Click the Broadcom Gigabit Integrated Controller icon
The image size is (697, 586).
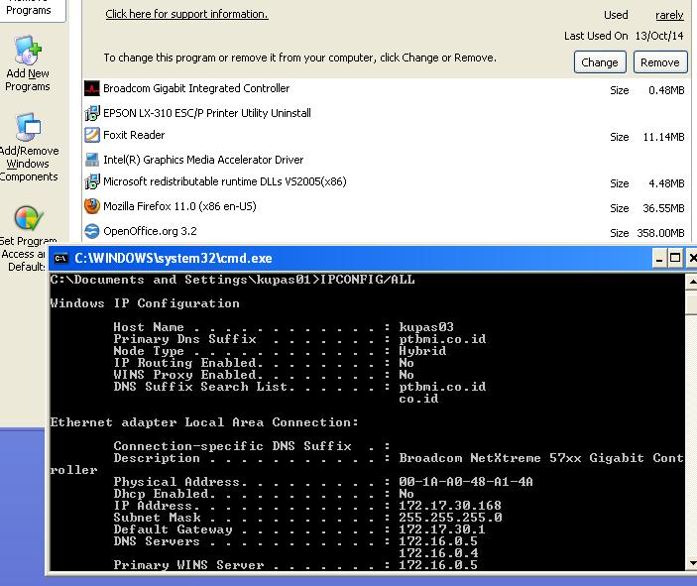click(x=92, y=89)
